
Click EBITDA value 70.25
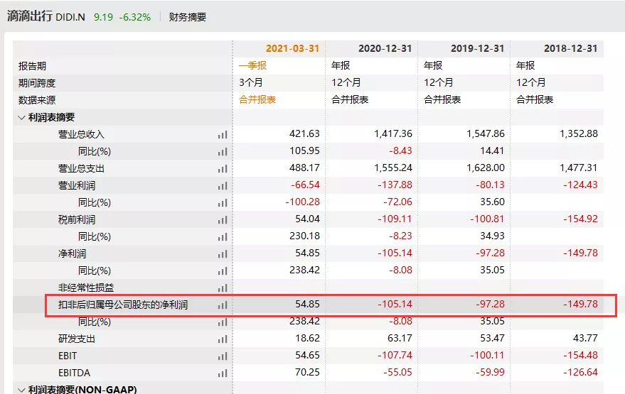coord(307,372)
